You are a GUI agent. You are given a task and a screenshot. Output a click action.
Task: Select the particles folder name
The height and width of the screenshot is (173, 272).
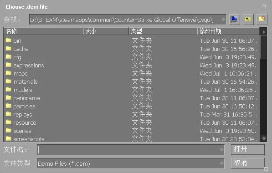(24, 107)
